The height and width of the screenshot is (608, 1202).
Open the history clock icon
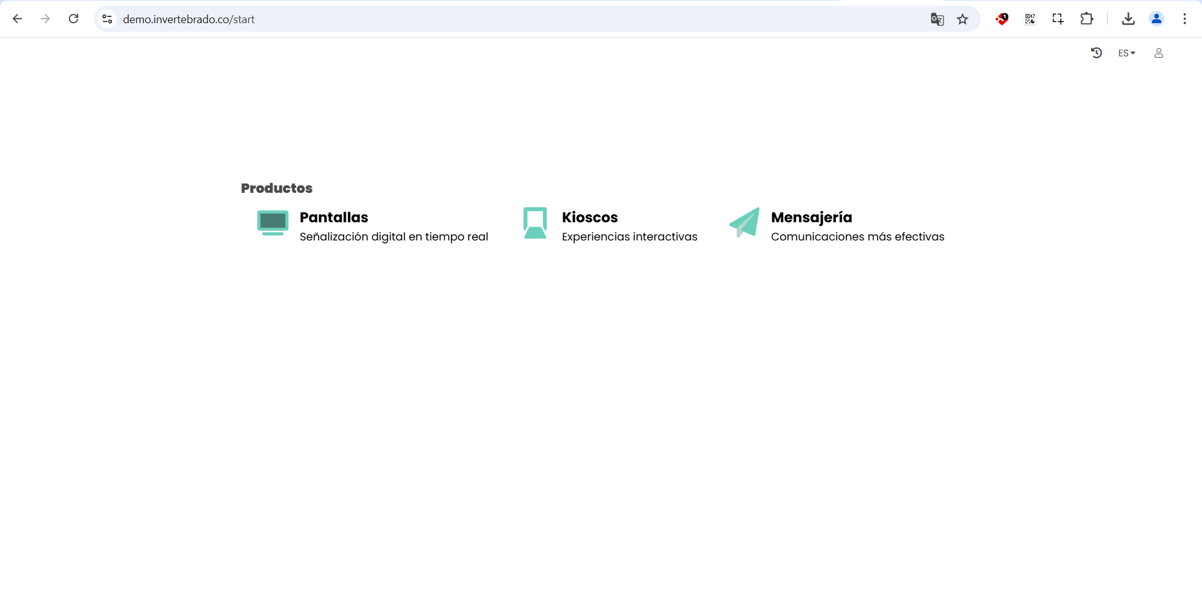1096,53
